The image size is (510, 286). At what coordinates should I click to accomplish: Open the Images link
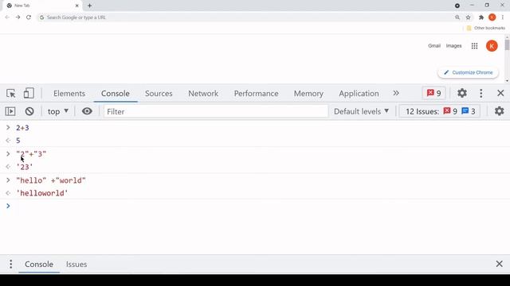[453, 46]
